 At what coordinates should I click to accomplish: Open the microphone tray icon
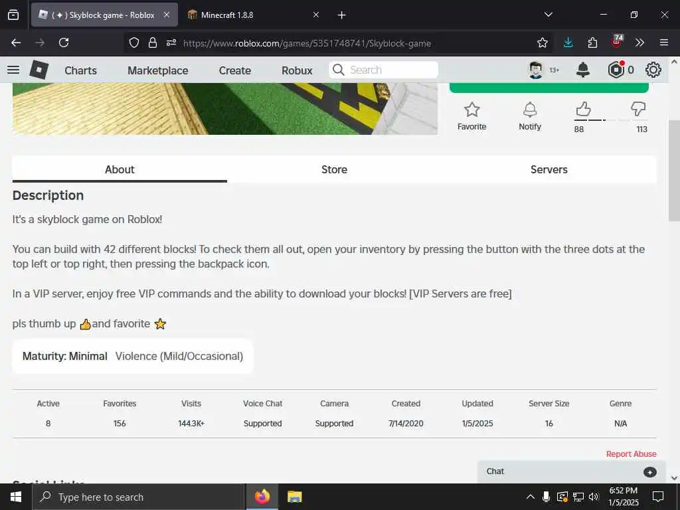point(547,497)
